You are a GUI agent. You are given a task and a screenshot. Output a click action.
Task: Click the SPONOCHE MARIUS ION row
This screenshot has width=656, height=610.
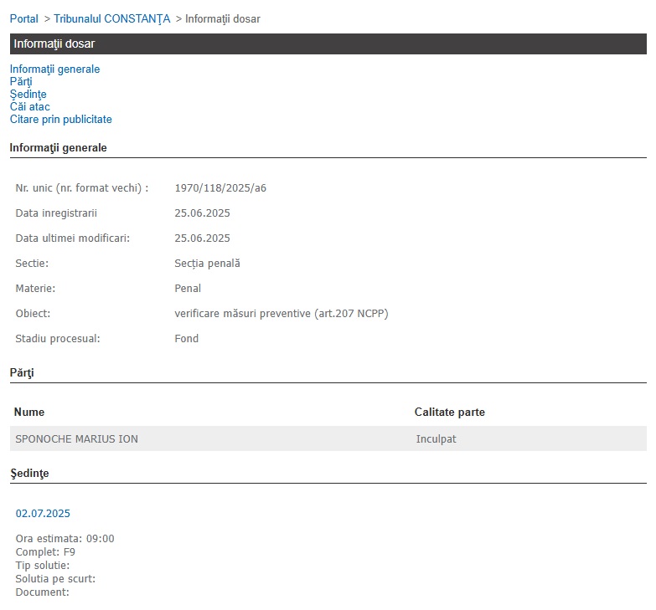[328, 438]
